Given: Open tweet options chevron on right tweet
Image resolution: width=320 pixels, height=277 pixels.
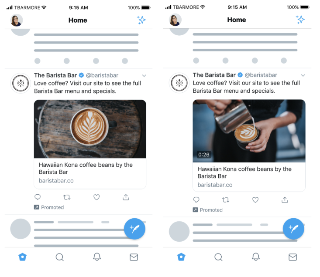Looking at the screenshot, I should point(303,75).
